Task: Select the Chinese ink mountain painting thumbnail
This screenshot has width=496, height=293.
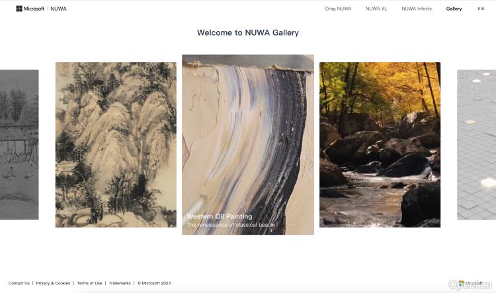Action: pyautogui.click(x=116, y=145)
